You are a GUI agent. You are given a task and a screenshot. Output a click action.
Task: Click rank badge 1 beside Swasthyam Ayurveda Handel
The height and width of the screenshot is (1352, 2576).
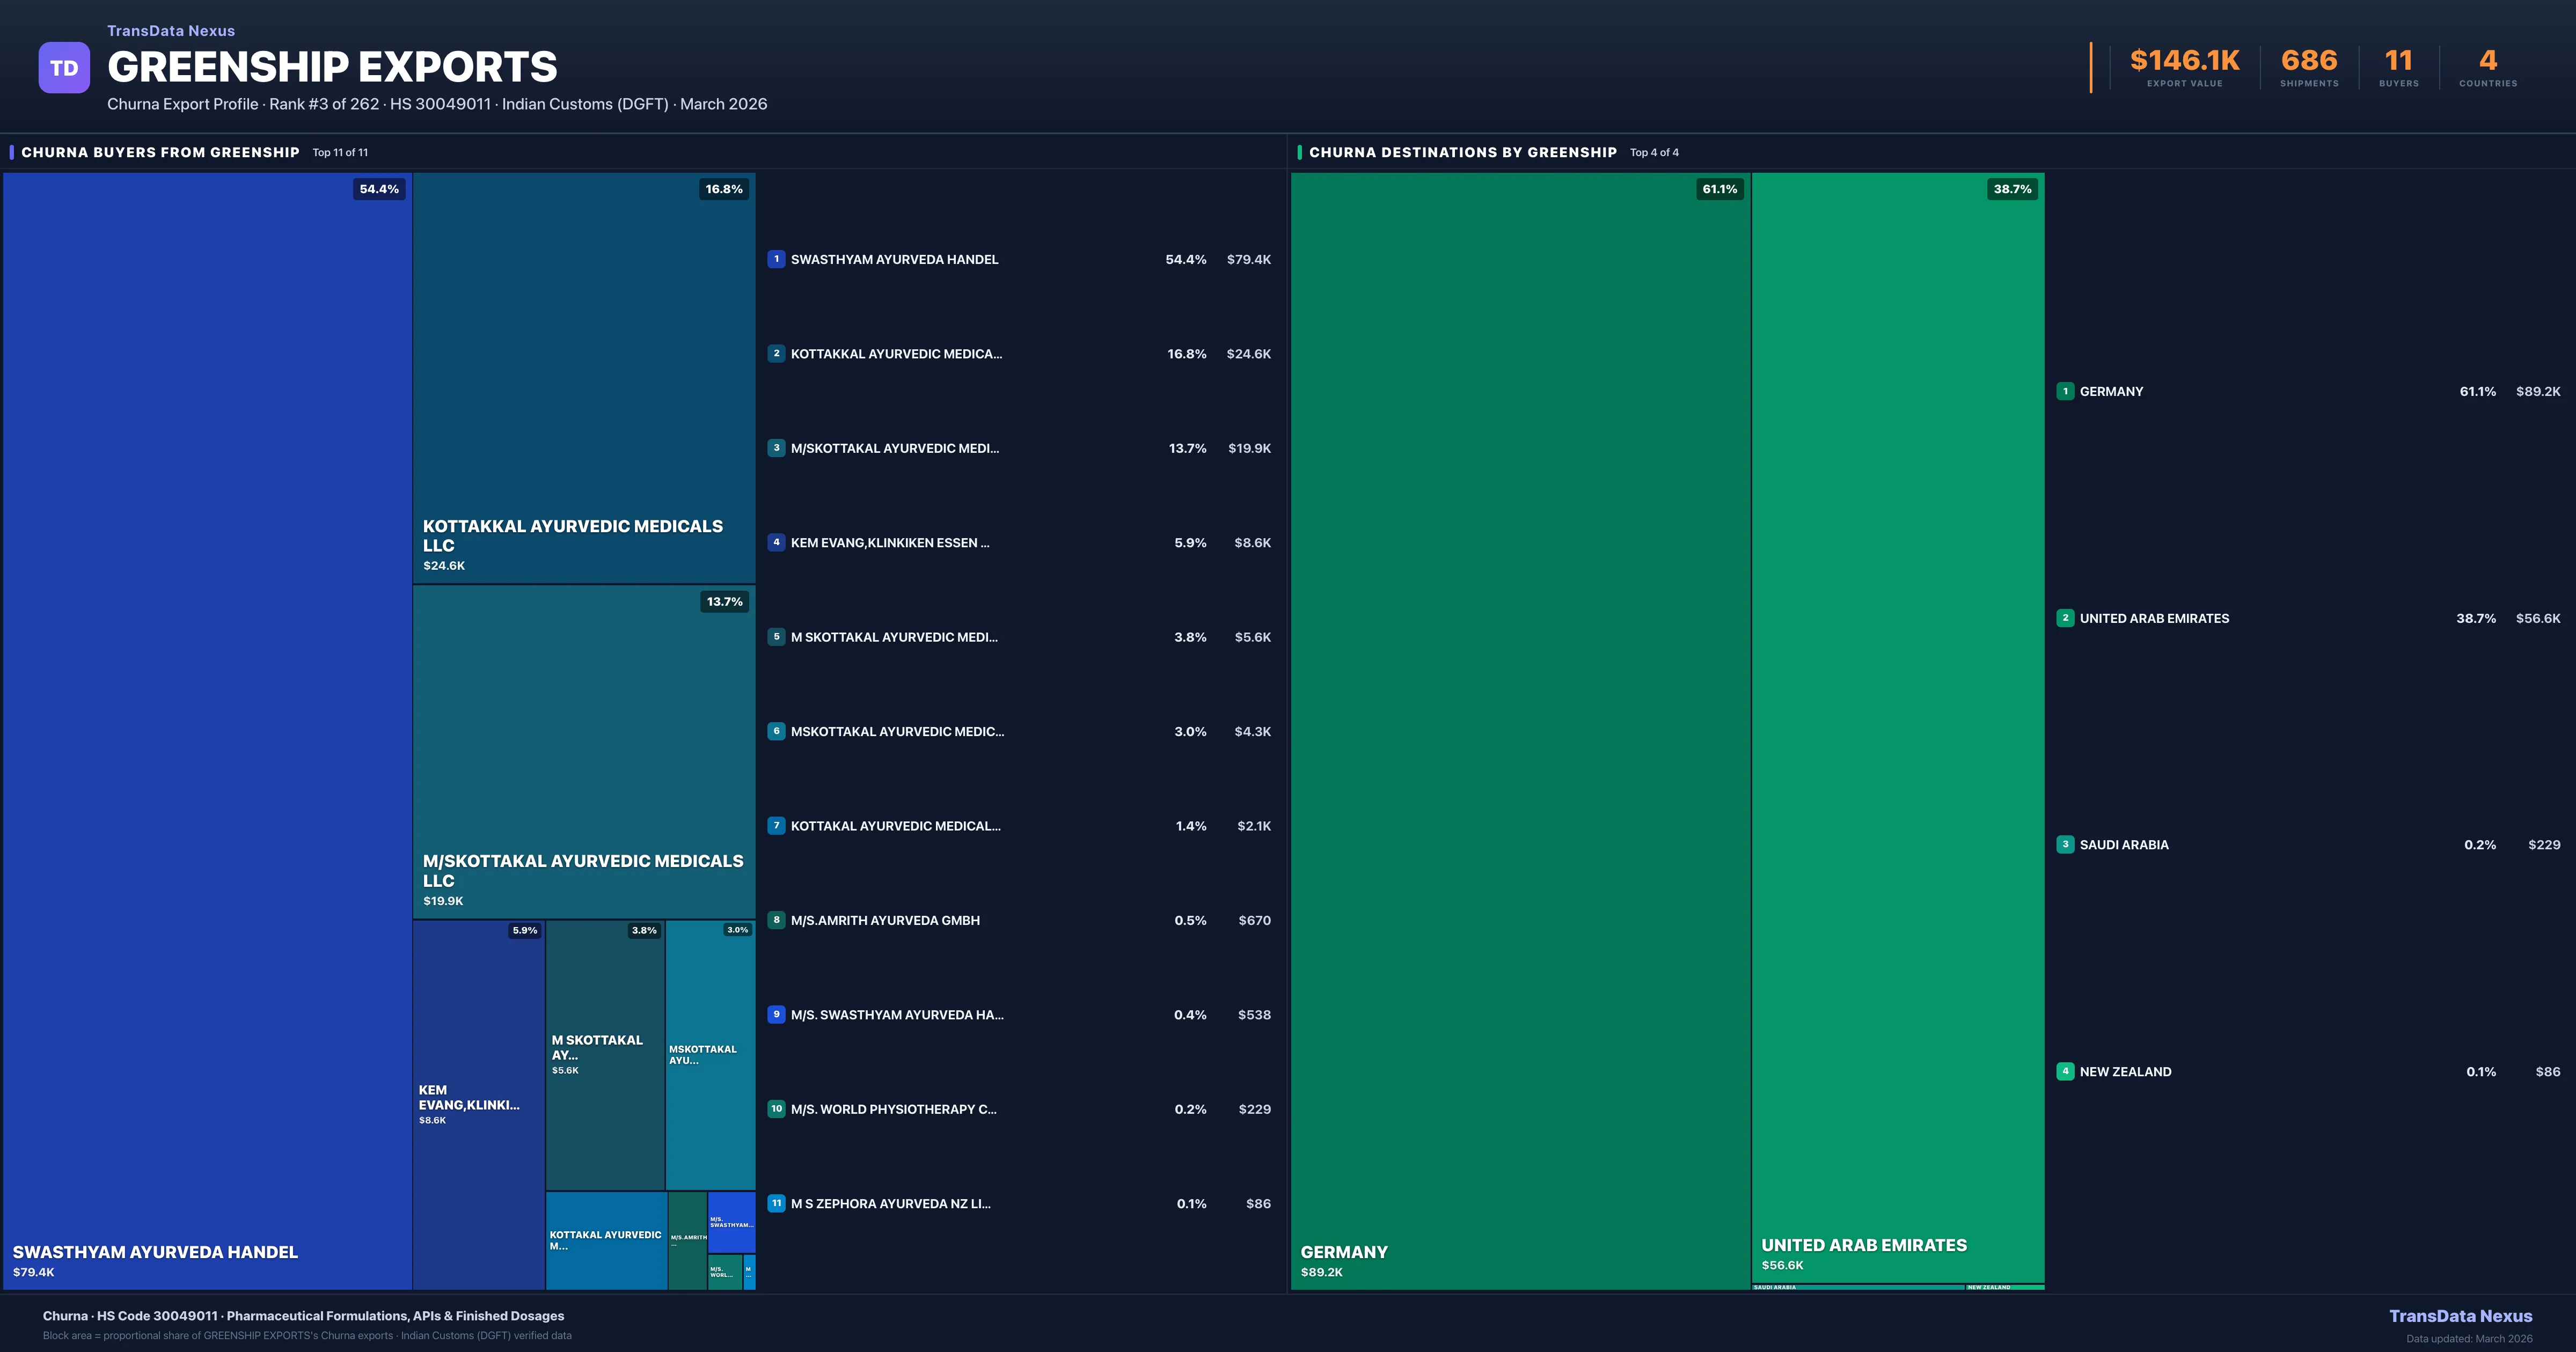776,259
